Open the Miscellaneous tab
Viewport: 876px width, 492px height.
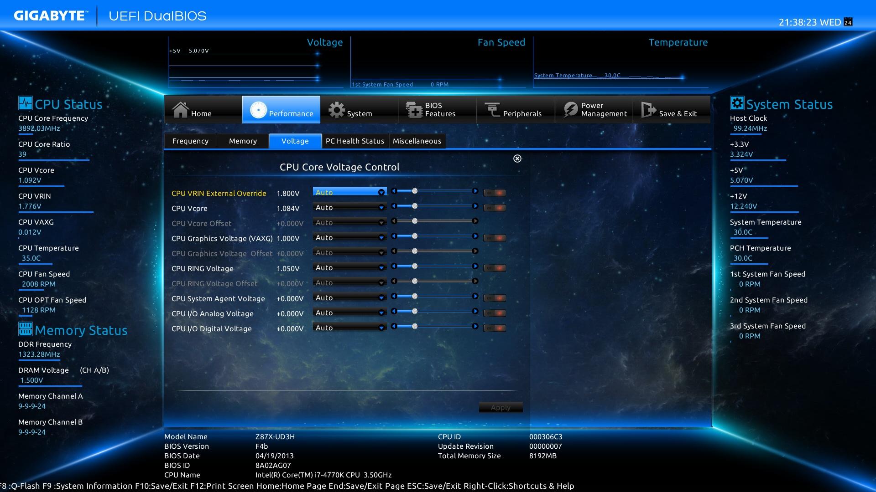click(x=417, y=141)
